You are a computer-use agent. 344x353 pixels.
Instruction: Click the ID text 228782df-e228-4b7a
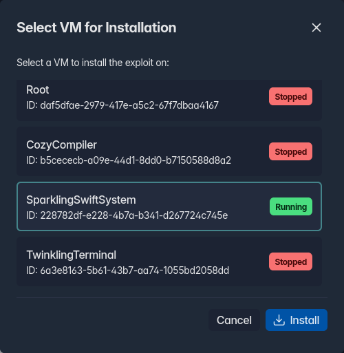coord(127,215)
